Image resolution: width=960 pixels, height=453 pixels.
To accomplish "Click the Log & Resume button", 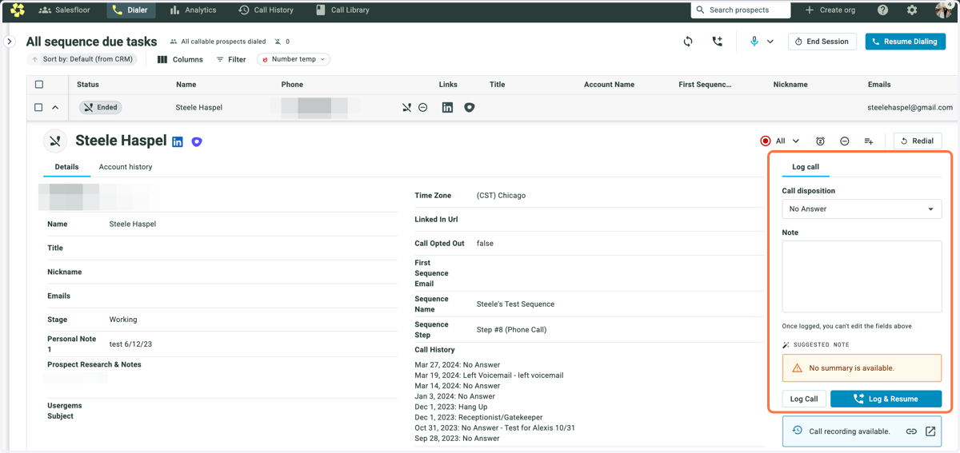I will pyautogui.click(x=886, y=399).
